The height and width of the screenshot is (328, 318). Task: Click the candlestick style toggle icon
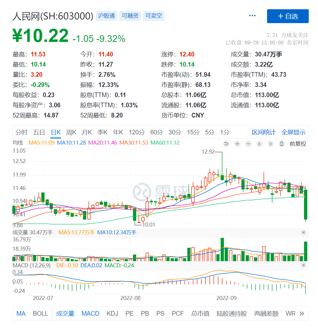tap(282, 144)
